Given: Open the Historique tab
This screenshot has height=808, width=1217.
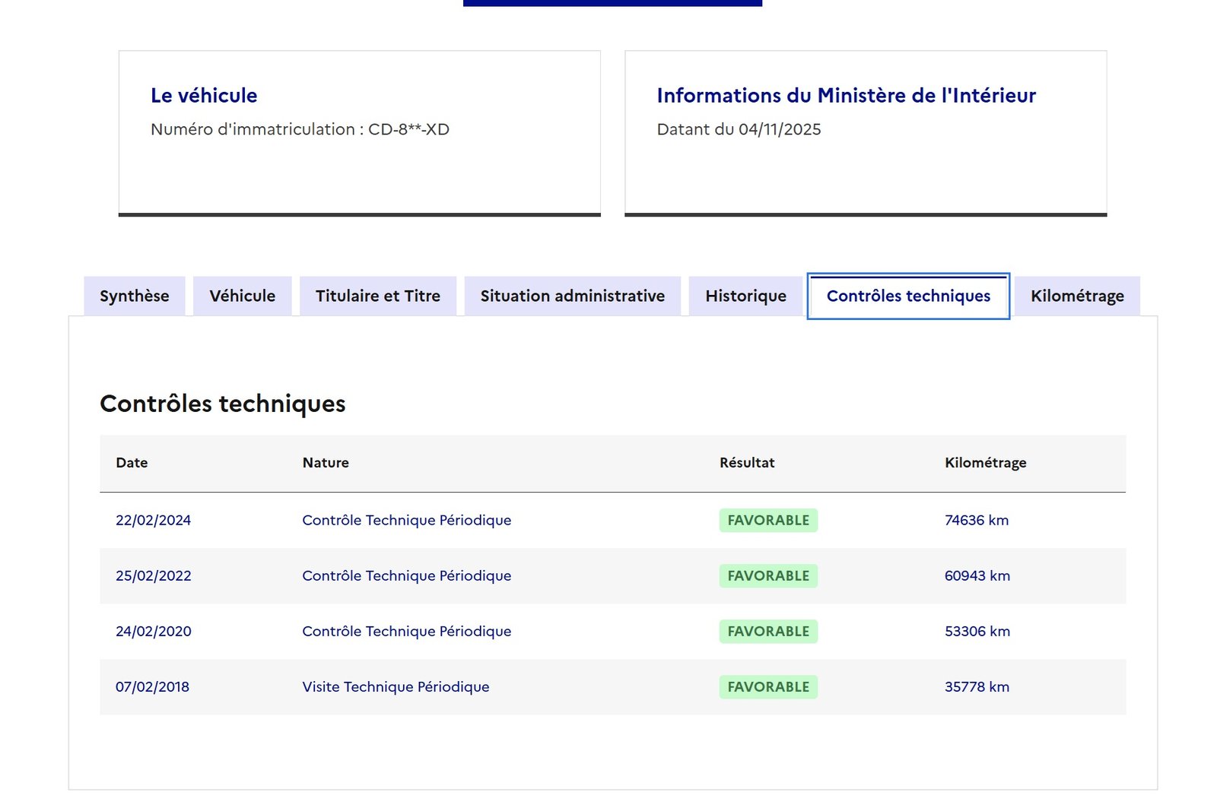Looking at the screenshot, I should (745, 296).
